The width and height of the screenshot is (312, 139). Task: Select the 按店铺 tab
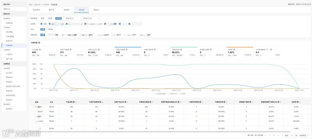pos(81,10)
